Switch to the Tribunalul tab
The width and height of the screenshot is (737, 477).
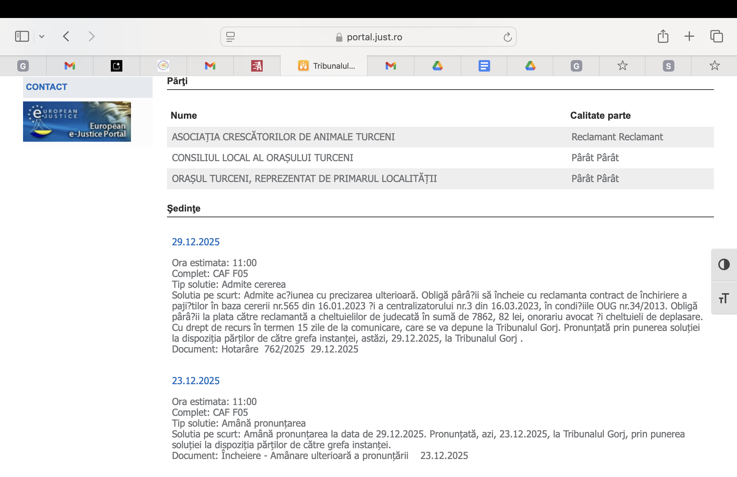point(326,66)
